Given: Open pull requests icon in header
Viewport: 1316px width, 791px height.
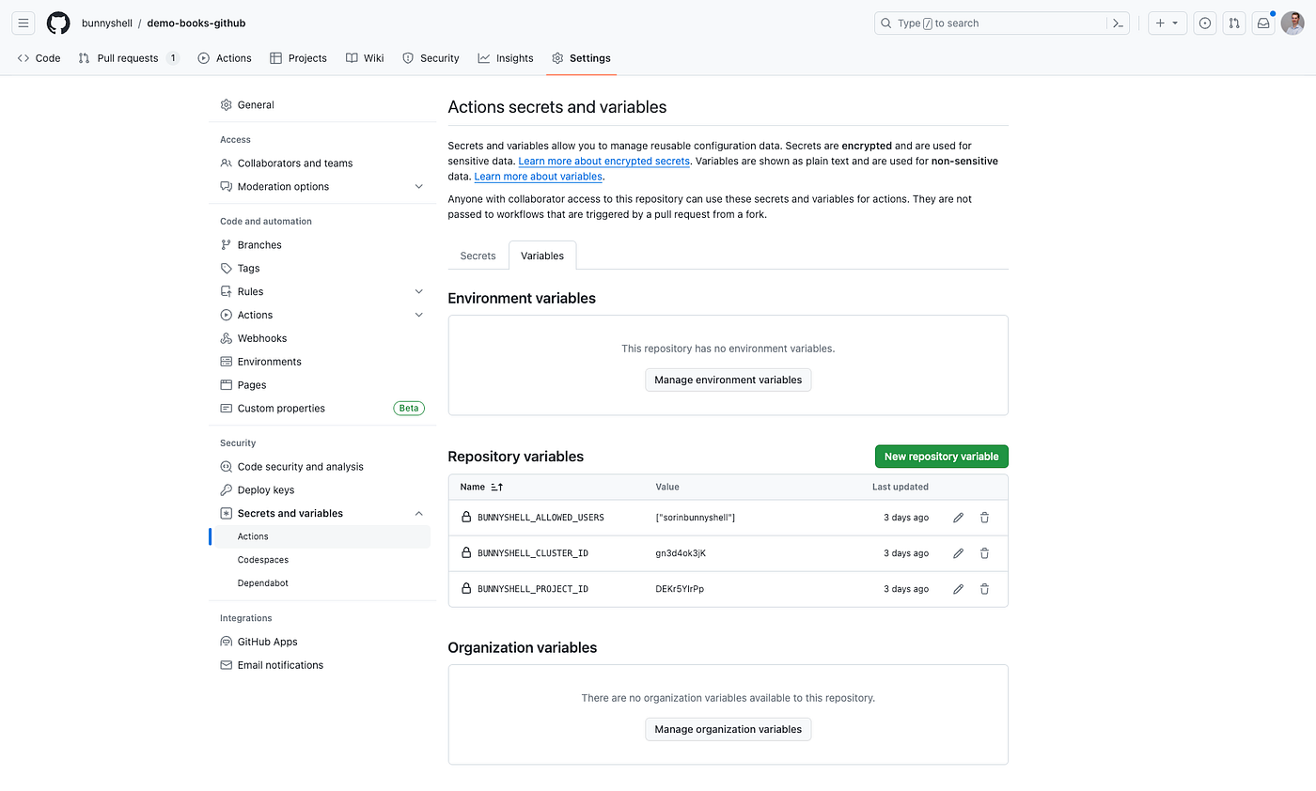Looking at the screenshot, I should tap(1234, 23).
